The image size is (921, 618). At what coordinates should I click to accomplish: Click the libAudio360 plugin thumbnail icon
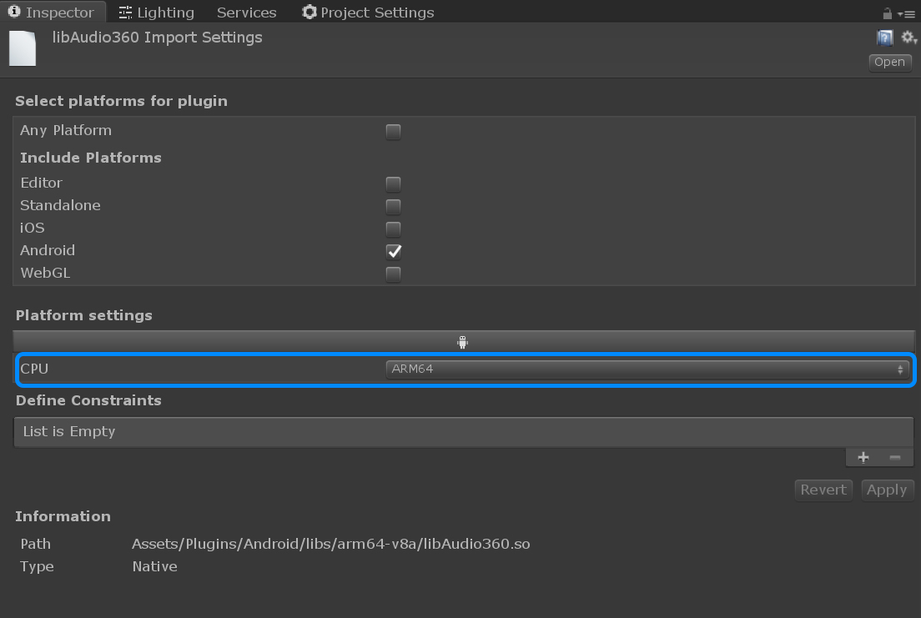(23, 48)
